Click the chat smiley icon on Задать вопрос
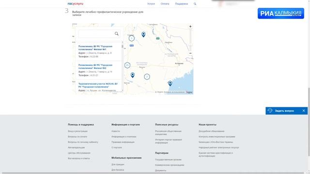 (x=270, y=111)
